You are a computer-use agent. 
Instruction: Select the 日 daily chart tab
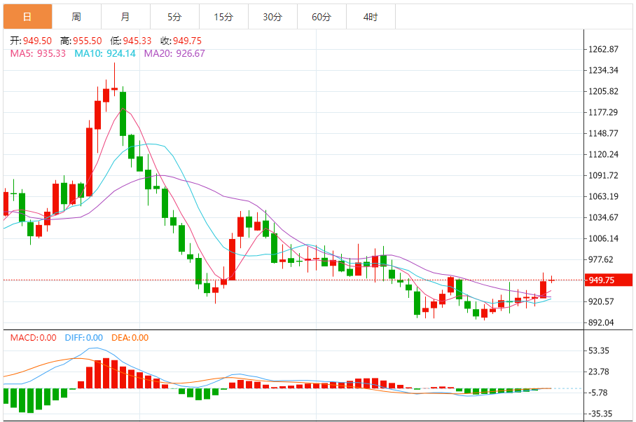coord(27,17)
